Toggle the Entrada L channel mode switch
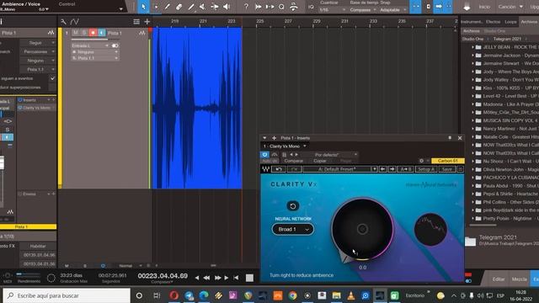539x303 pixels. 115,45
